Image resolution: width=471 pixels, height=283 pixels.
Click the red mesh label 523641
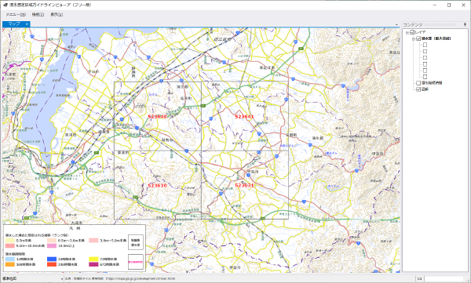coord(244,117)
